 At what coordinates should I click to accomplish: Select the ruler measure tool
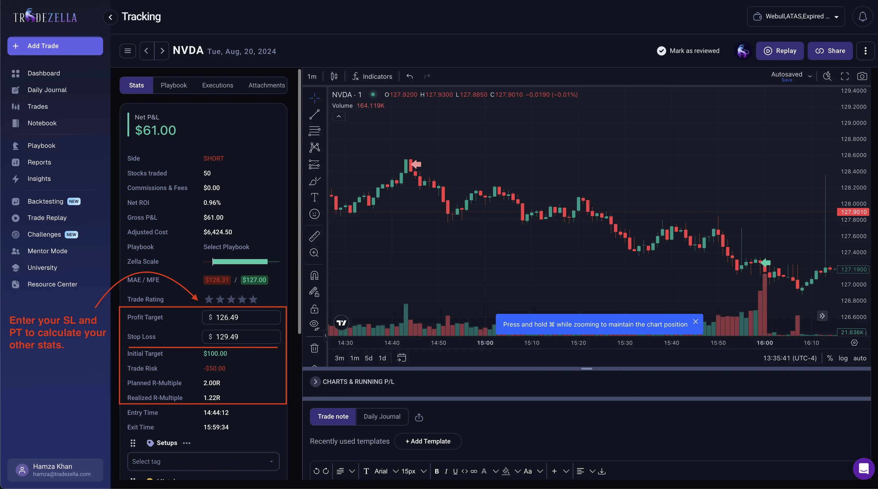tap(314, 236)
